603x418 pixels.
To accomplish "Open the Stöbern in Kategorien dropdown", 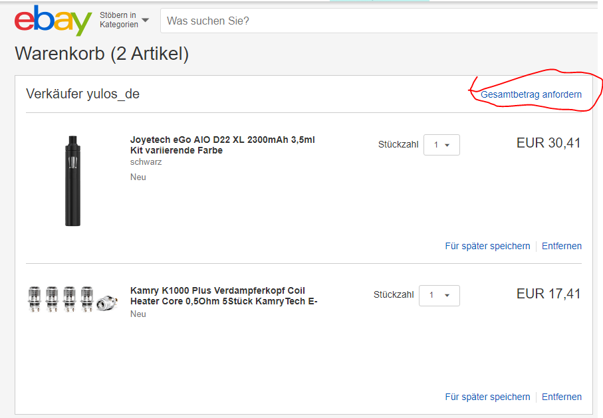I will 124,20.
